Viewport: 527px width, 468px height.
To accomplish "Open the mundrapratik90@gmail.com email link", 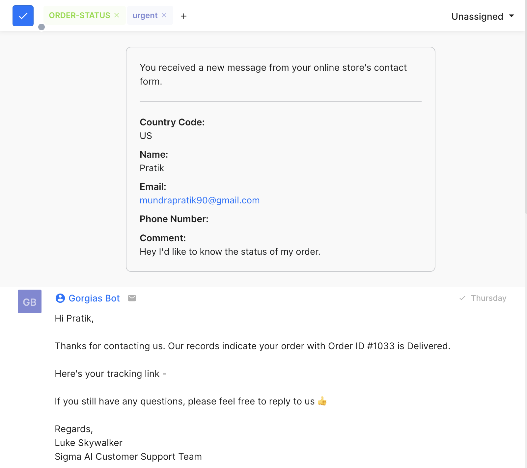I will coord(200,200).
